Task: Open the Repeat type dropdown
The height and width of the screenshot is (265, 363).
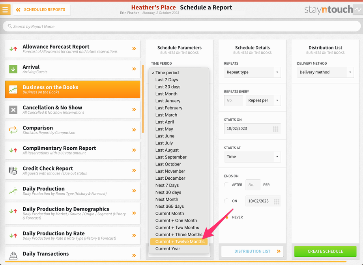Action: (x=253, y=72)
